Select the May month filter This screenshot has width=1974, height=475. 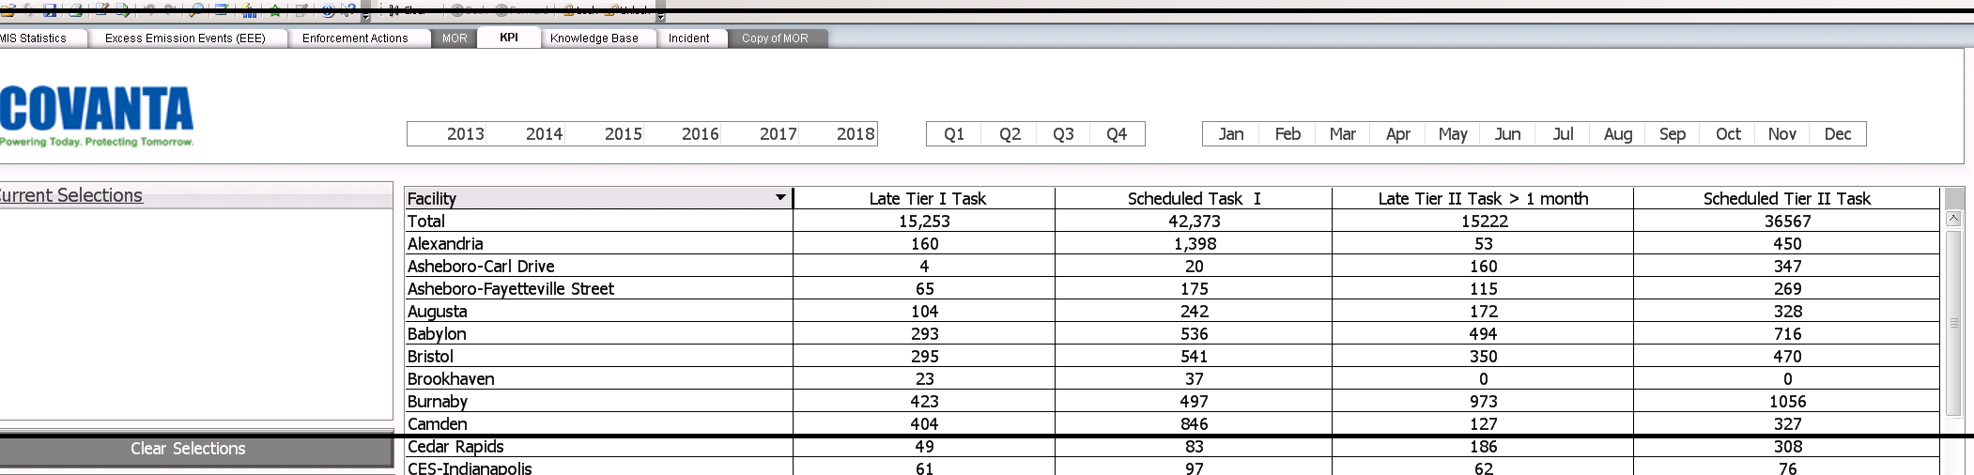(1453, 134)
